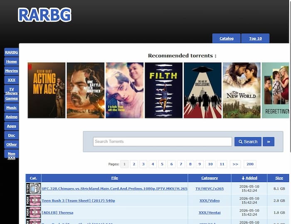291x224 pixels.
Task: Go to results page 10
Action: point(210,164)
